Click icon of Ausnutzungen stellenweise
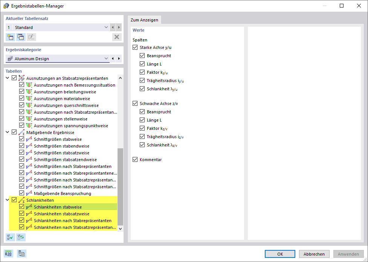 (29, 119)
